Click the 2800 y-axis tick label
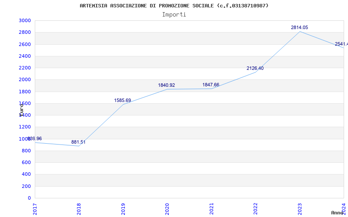348x217 pixels. [x=25, y=32]
